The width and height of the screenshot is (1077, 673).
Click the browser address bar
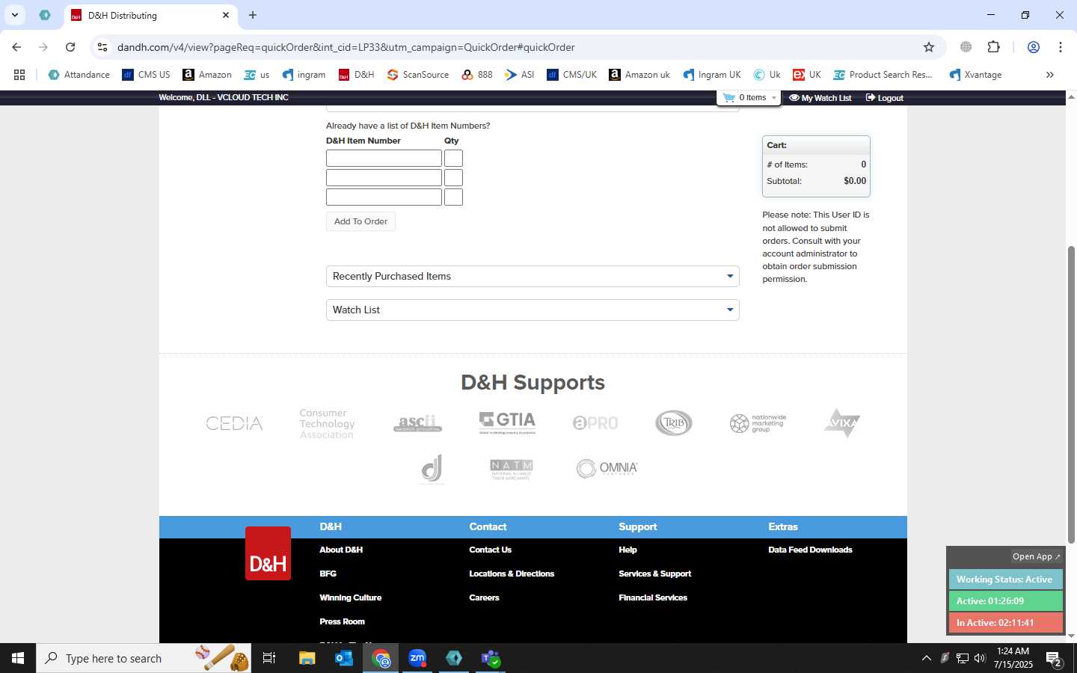[x=509, y=47]
